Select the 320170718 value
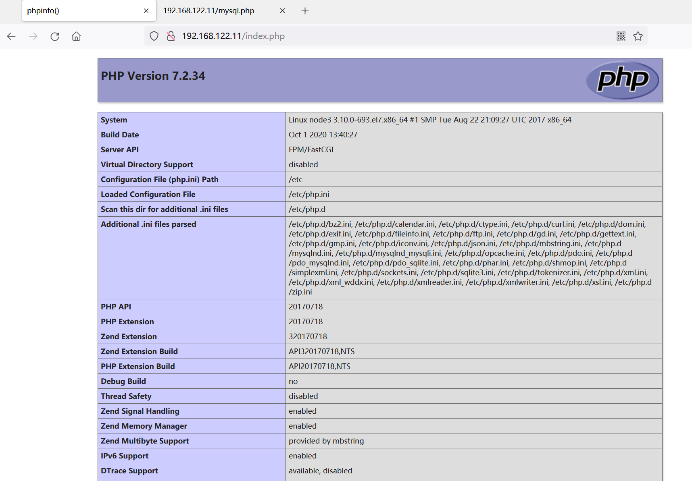Image resolution: width=692 pixels, height=481 pixels. pos(308,336)
